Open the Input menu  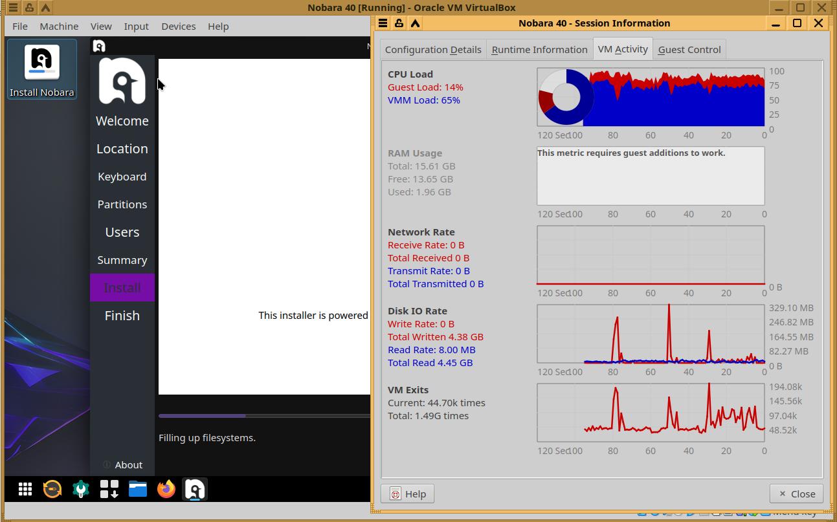(137, 27)
